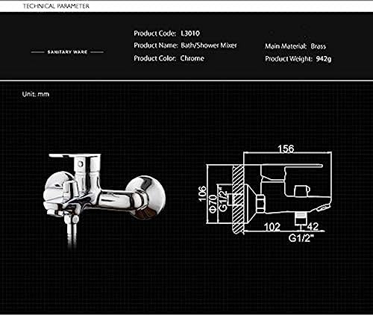Click the 106 height dimension label
Image resolution: width=373 pixels, height=315 pixels.
[x=203, y=193]
